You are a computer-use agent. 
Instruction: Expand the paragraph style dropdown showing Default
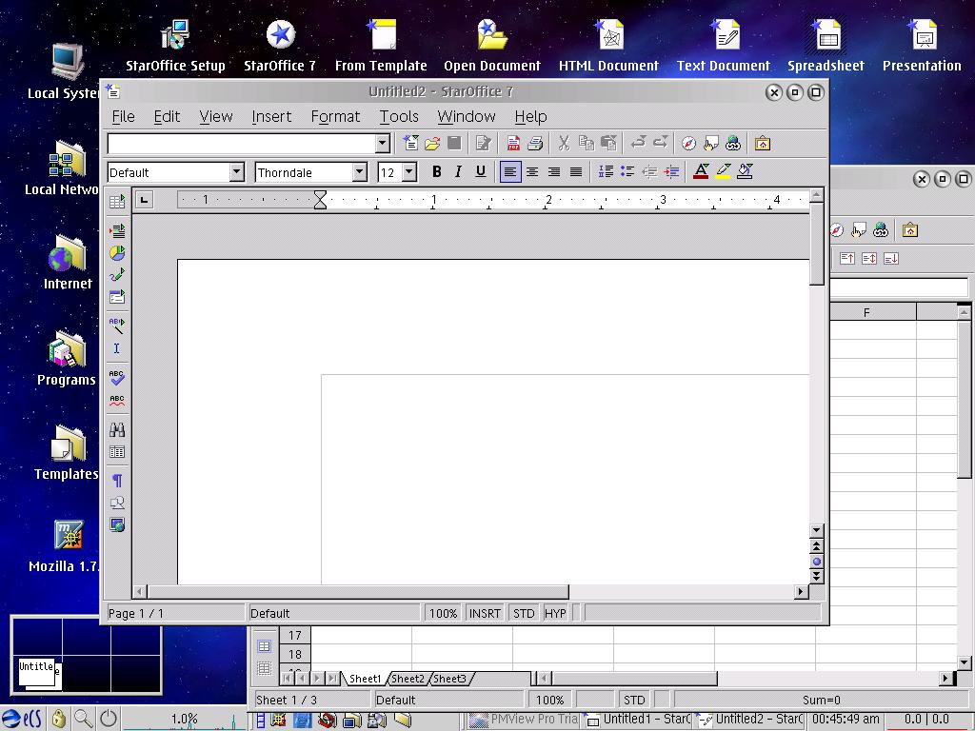236,172
